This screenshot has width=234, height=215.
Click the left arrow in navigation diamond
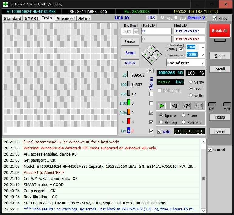[x=146, y=55]
